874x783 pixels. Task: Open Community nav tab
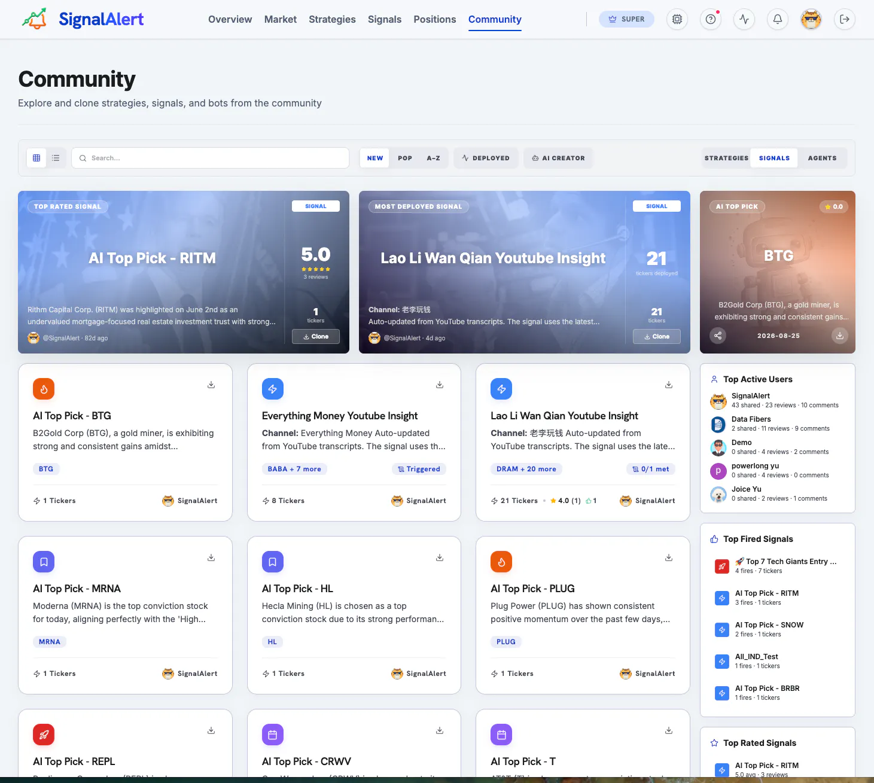click(x=495, y=19)
